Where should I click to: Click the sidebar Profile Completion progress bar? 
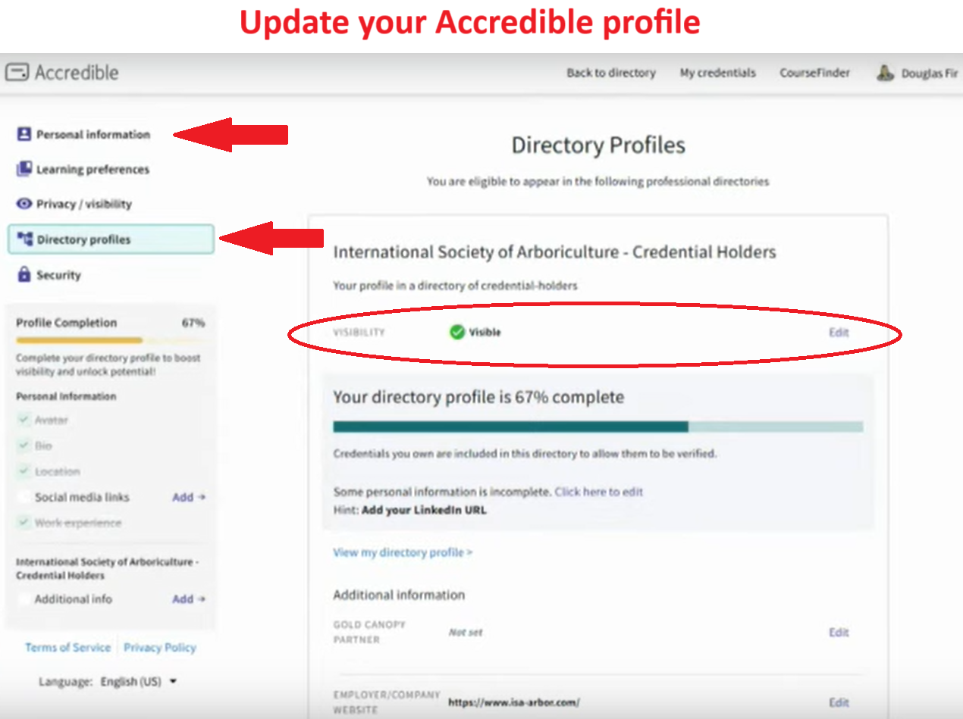pyautogui.click(x=111, y=341)
